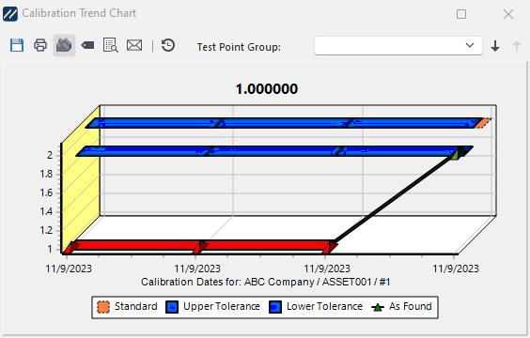Click the chart title 1.000000
The width and height of the screenshot is (530, 338).
coord(267,89)
